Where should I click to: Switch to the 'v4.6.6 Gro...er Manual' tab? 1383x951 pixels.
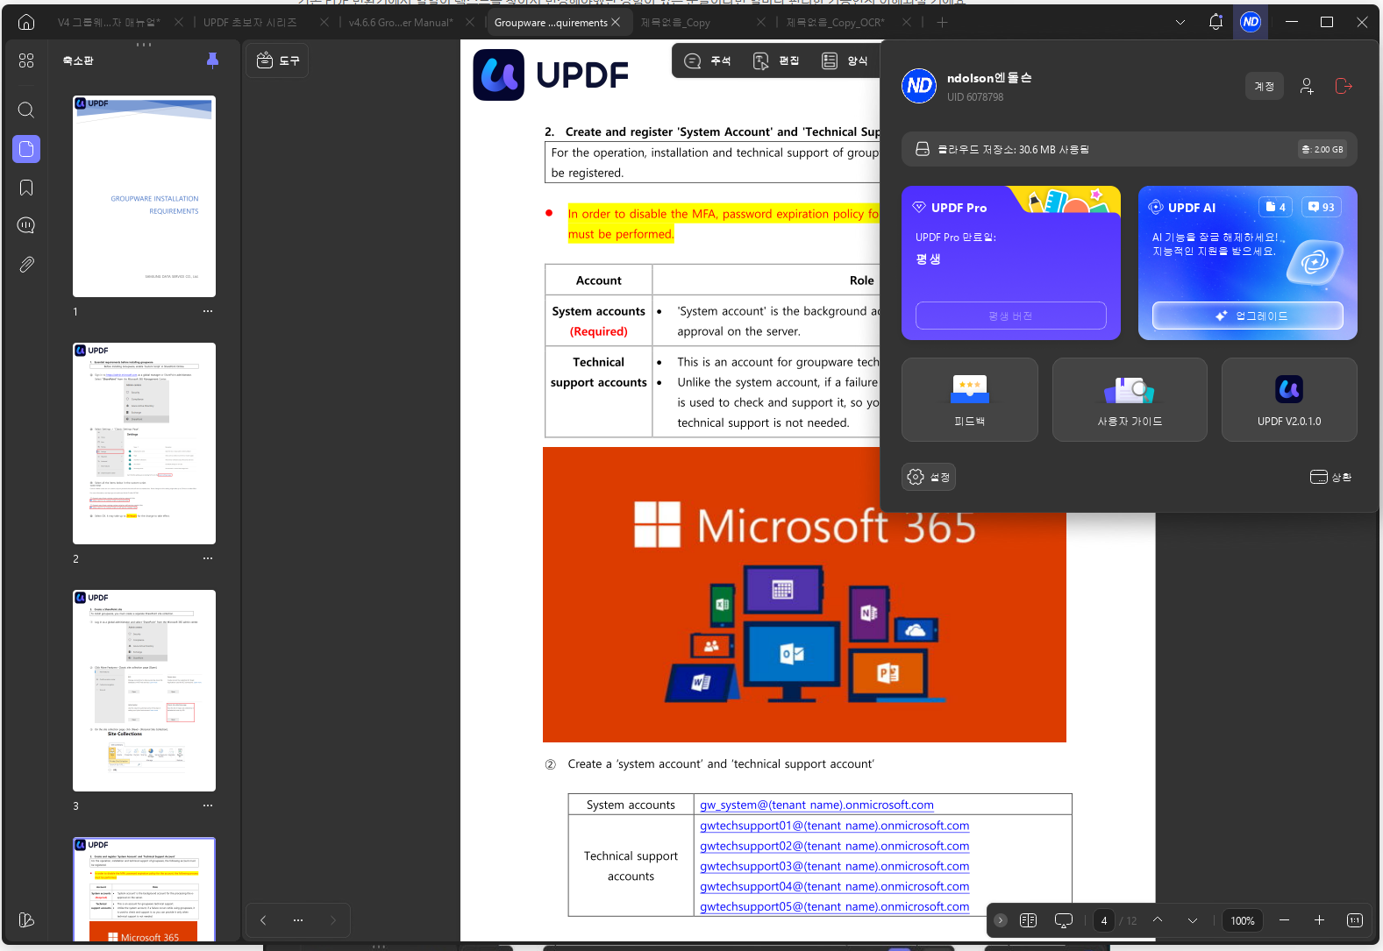(x=401, y=22)
